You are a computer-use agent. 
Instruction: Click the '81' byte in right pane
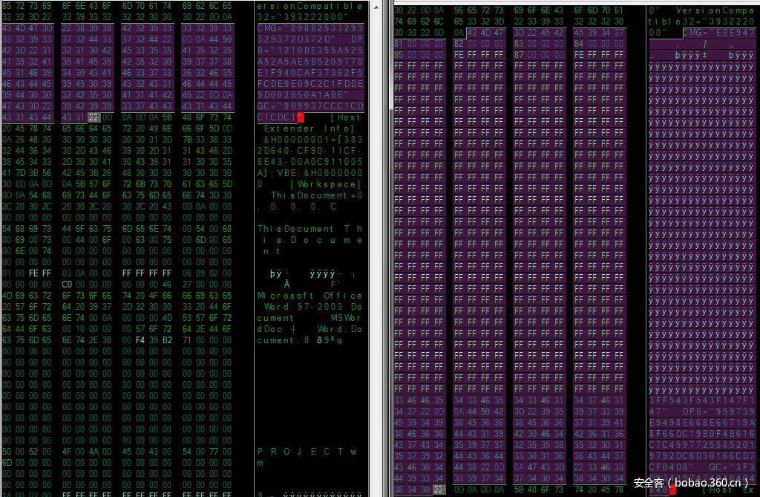399,44
